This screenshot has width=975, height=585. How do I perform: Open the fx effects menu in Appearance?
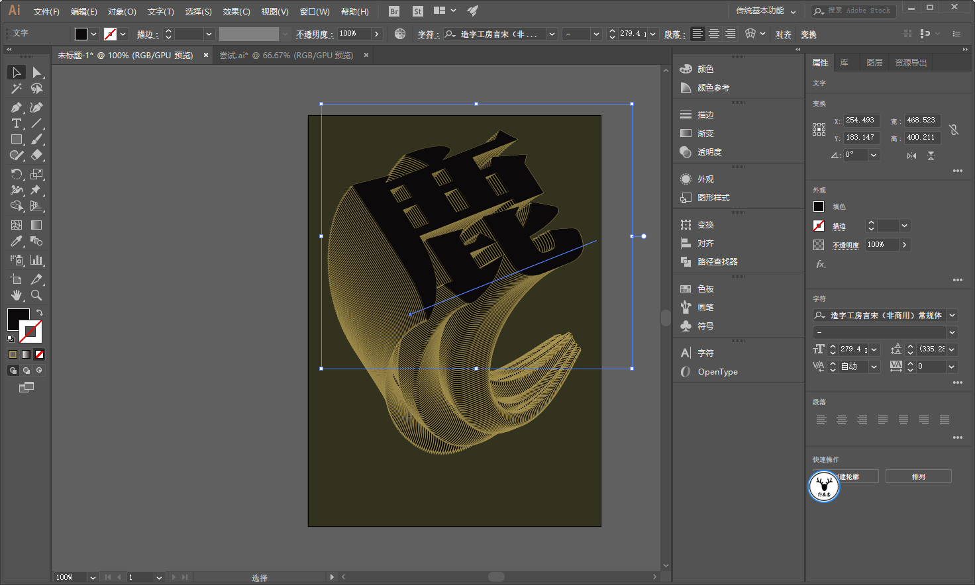(821, 264)
